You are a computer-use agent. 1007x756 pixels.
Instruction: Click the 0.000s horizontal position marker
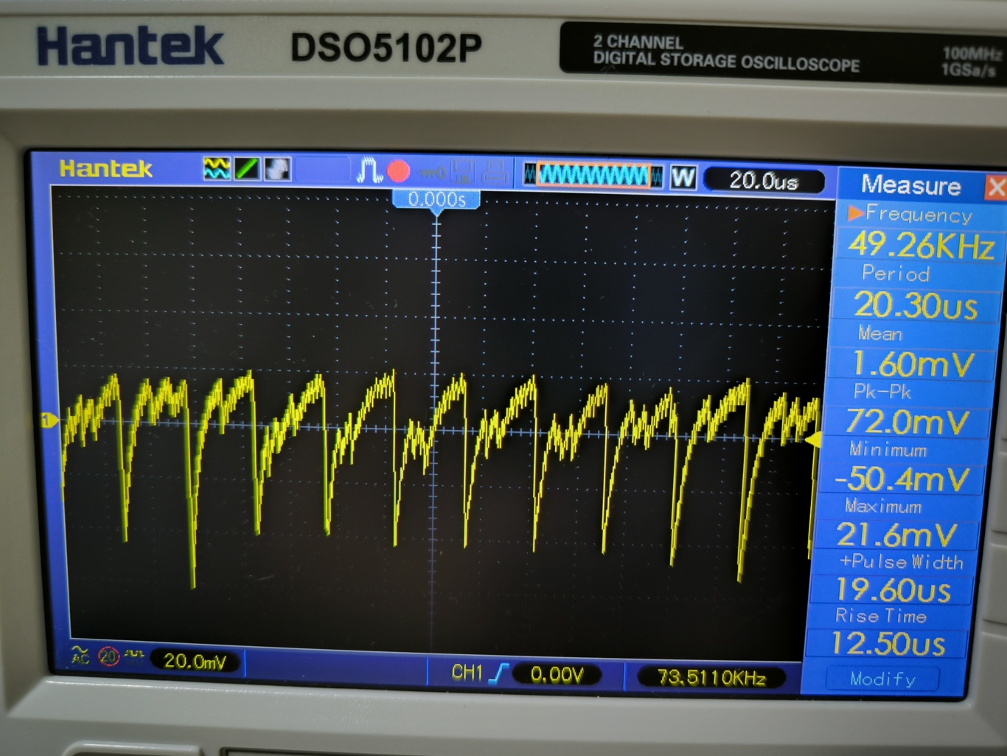pyautogui.click(x=436, y=200)
